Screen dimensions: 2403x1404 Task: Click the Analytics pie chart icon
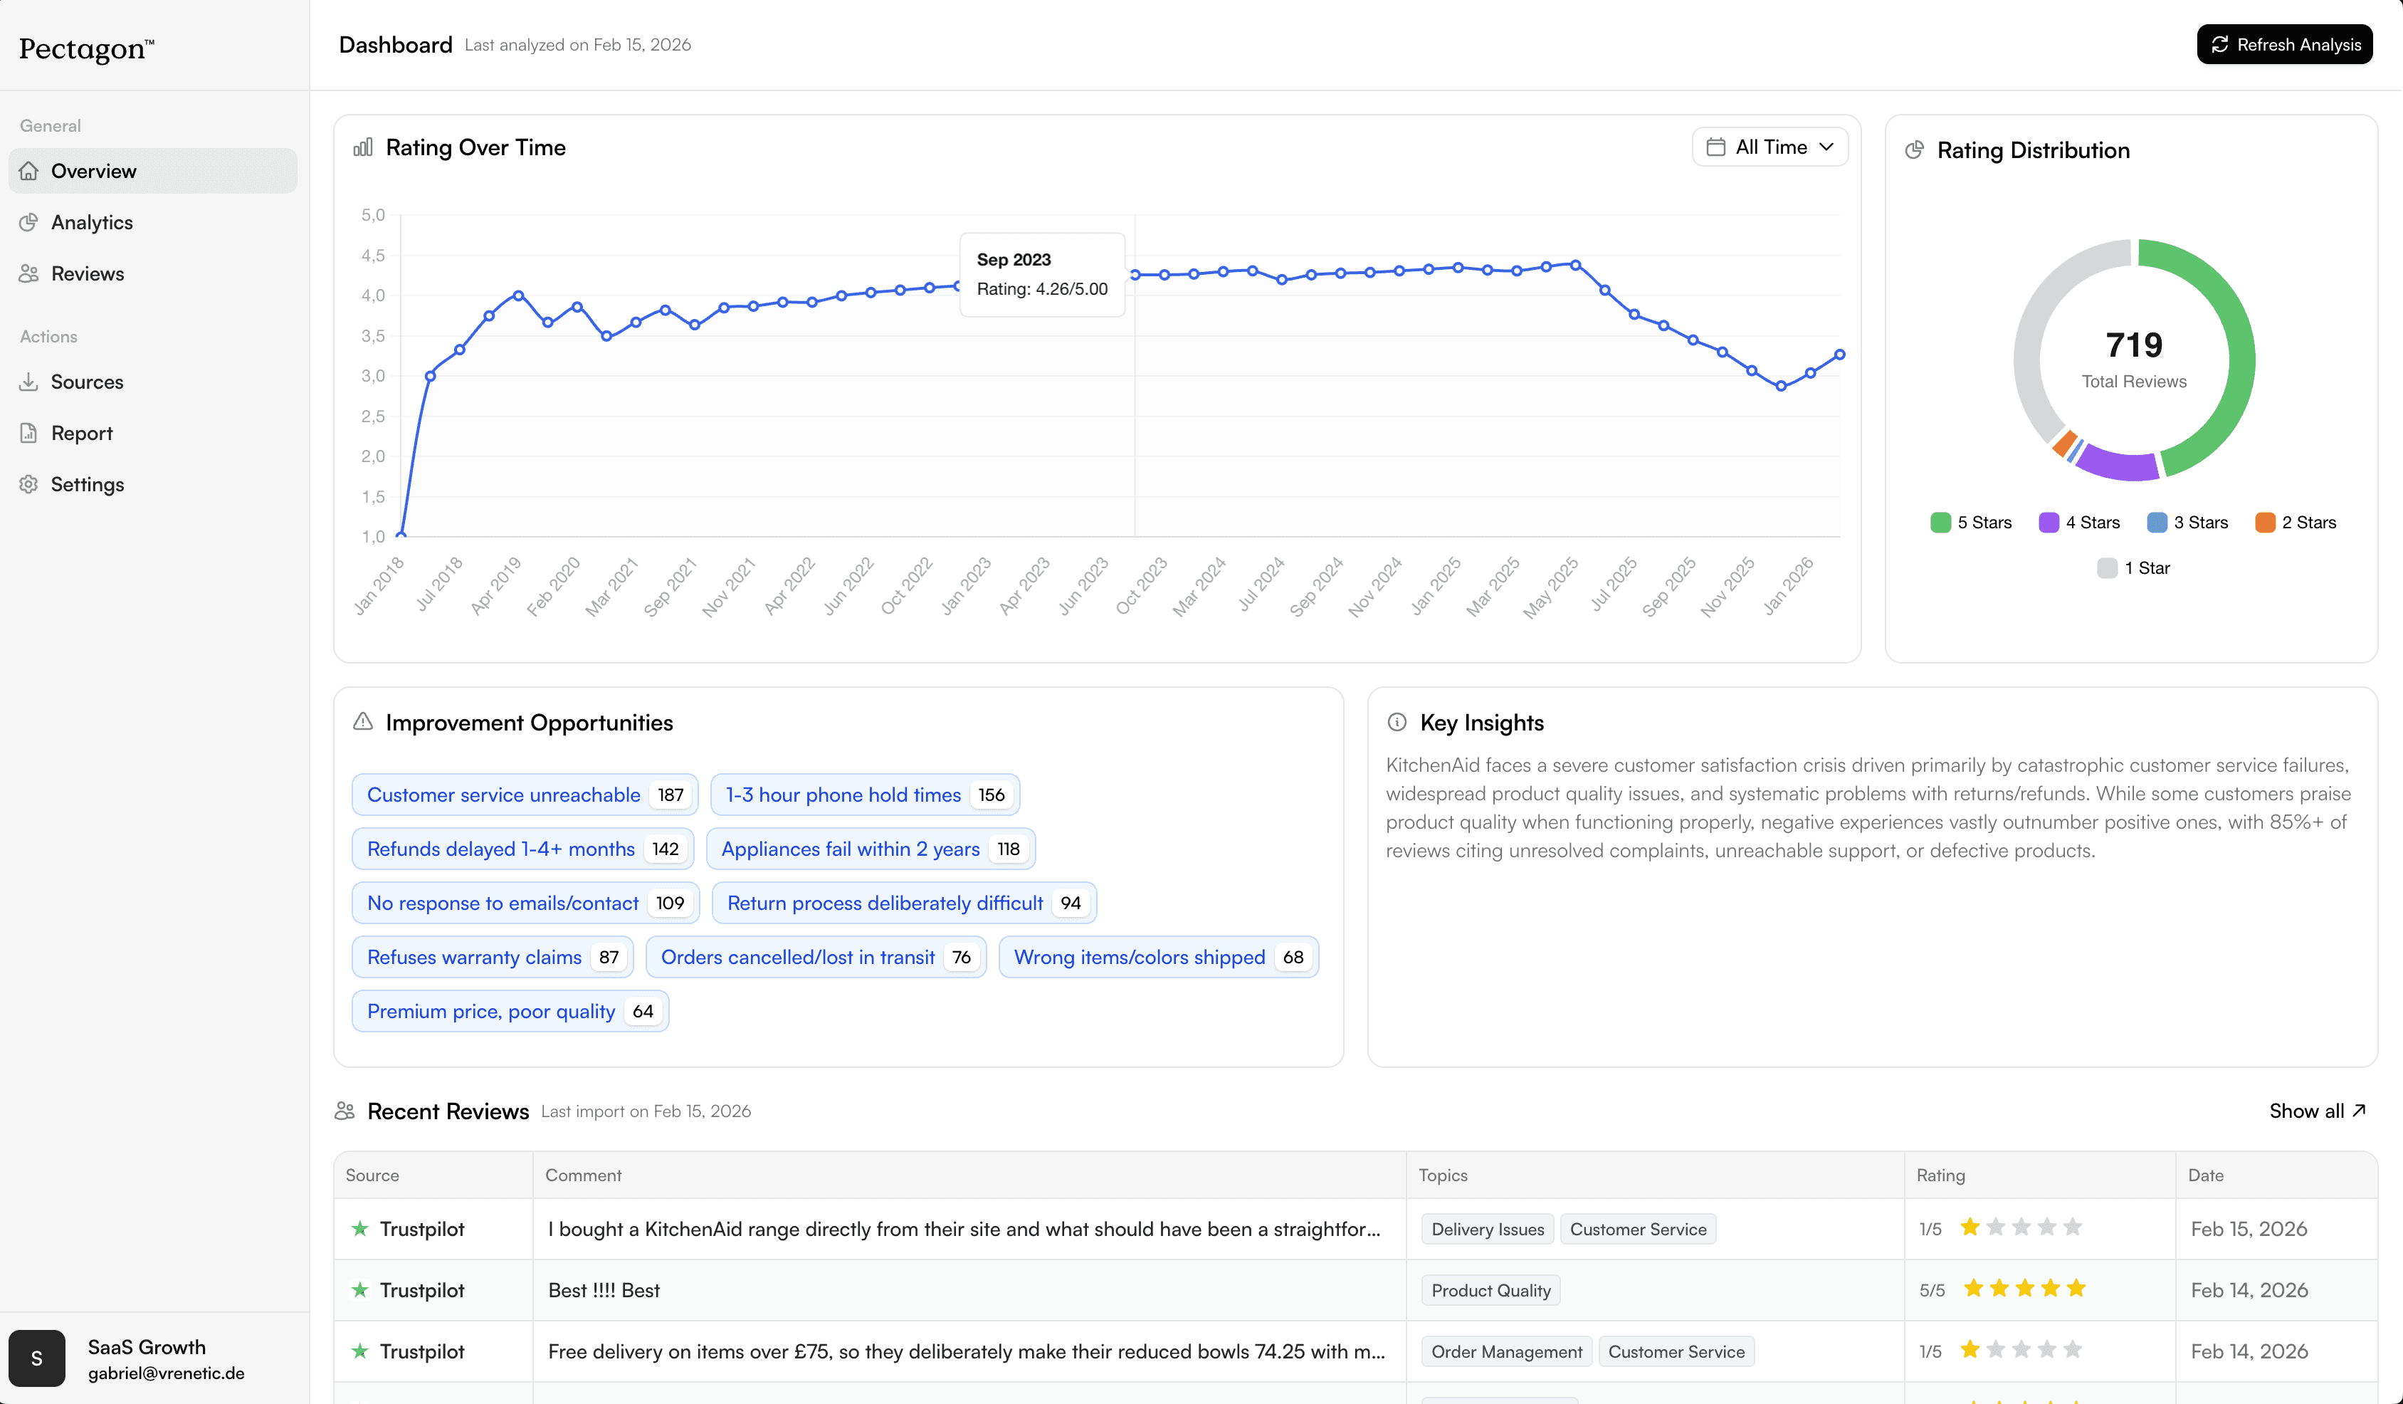pyautogui.click(x=28, y=222)
